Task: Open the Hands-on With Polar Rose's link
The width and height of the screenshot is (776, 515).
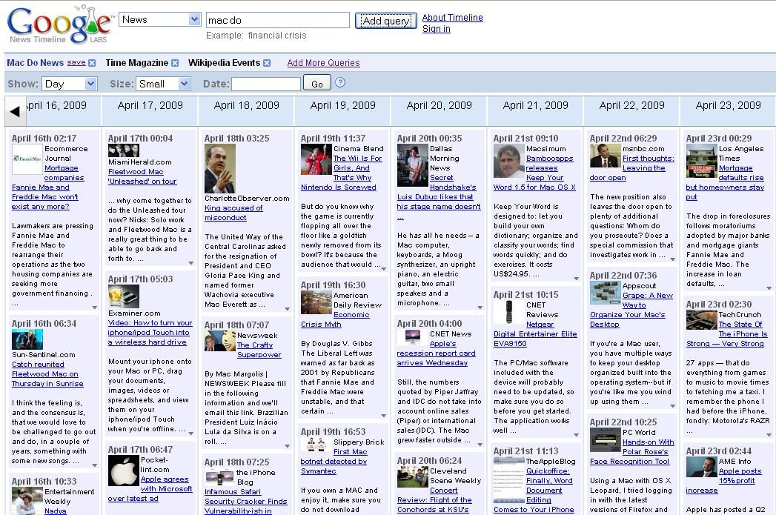Action: (x=632, y=452)
